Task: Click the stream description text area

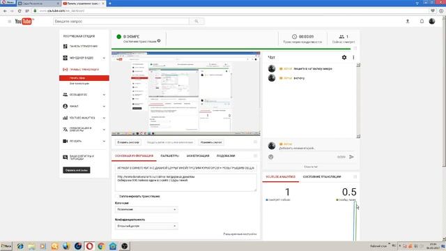Action: [186, 183]
